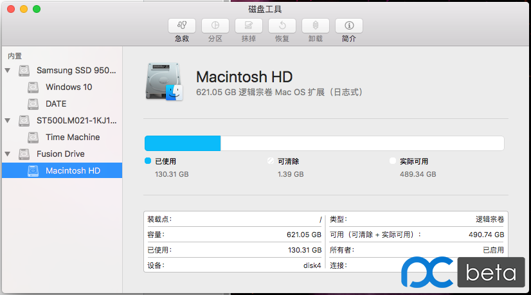
Task: Click the 1.39 GB purgeable value
Action: click(291, 174)
